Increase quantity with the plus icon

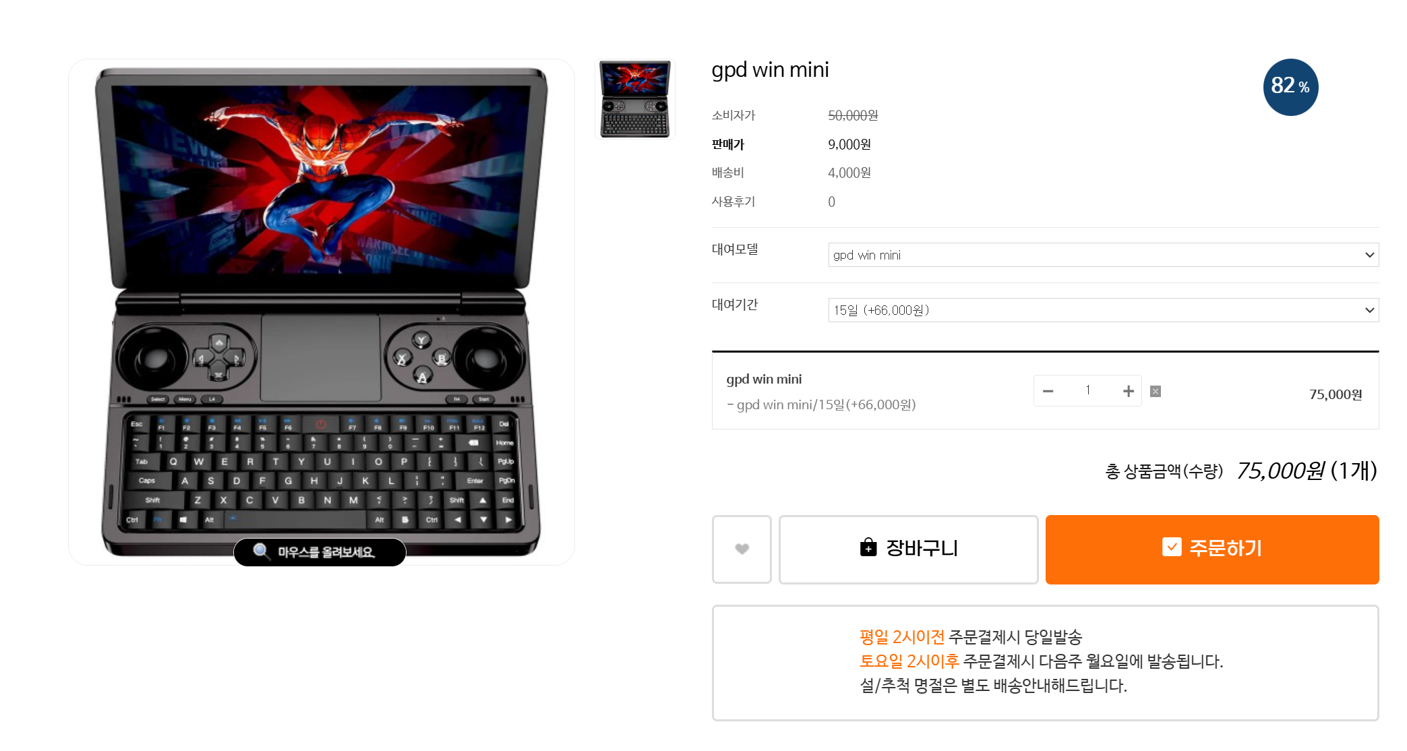[x=1128, y=391]
